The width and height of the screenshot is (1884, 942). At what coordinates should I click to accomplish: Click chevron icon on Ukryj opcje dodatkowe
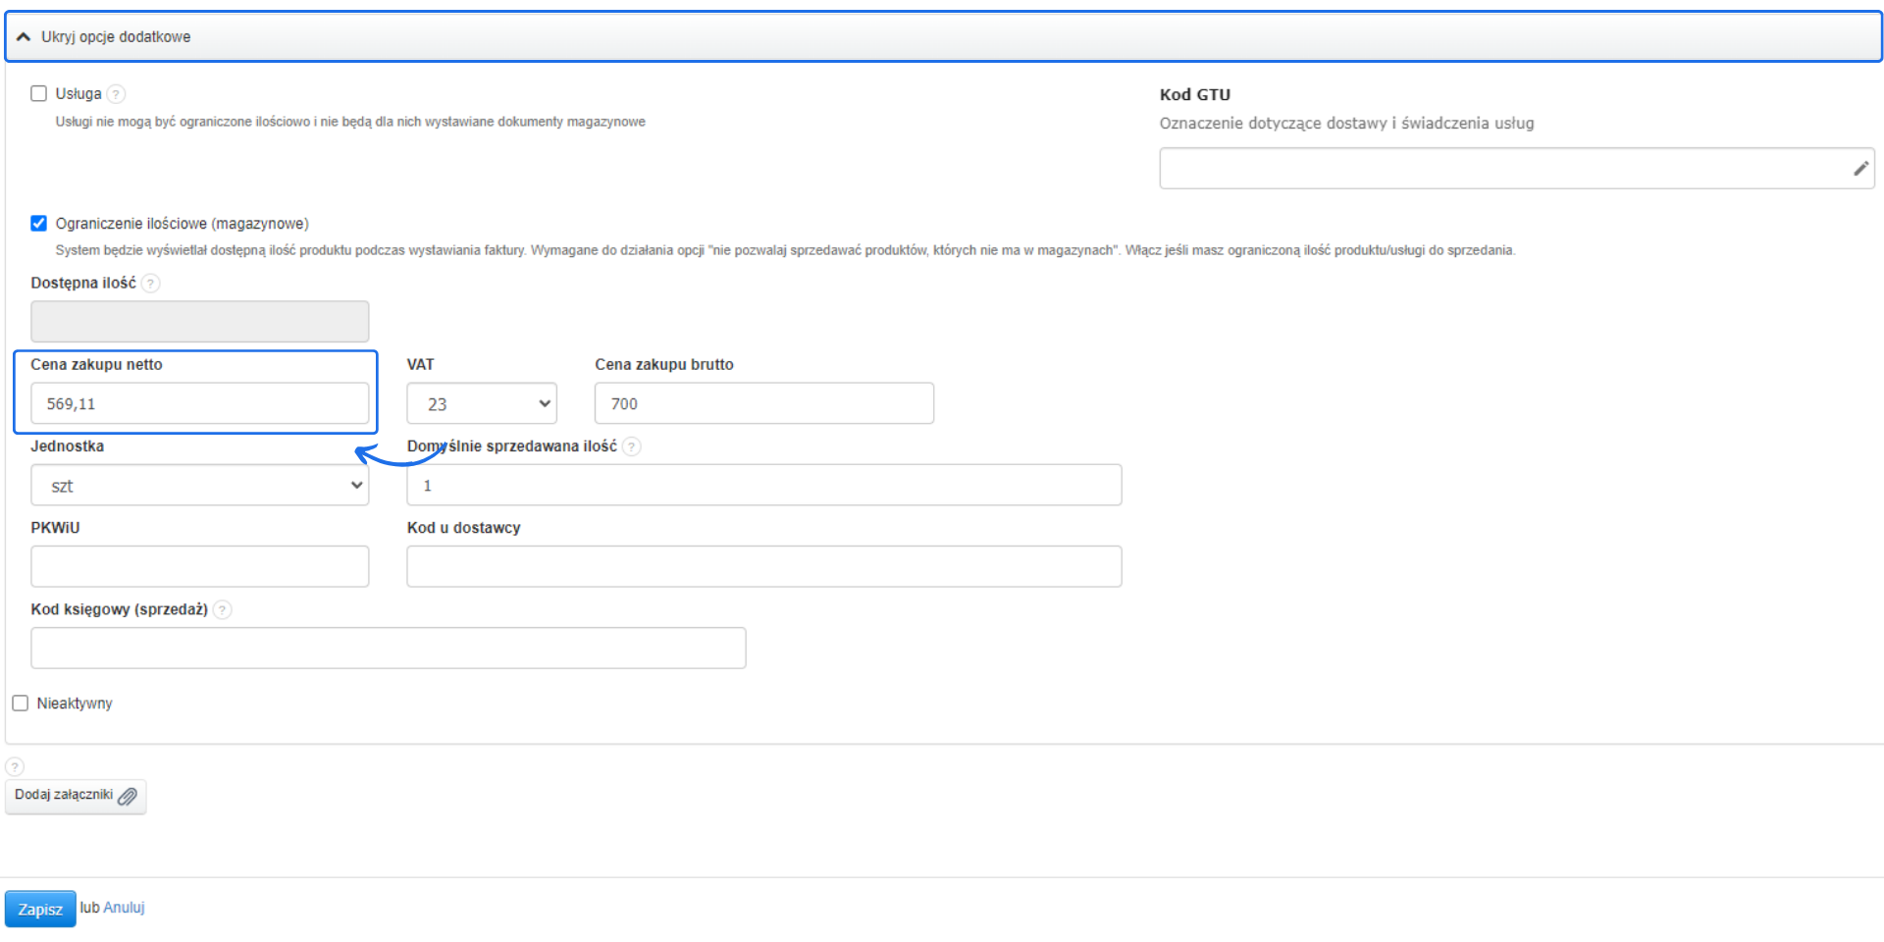pos(24,37)
